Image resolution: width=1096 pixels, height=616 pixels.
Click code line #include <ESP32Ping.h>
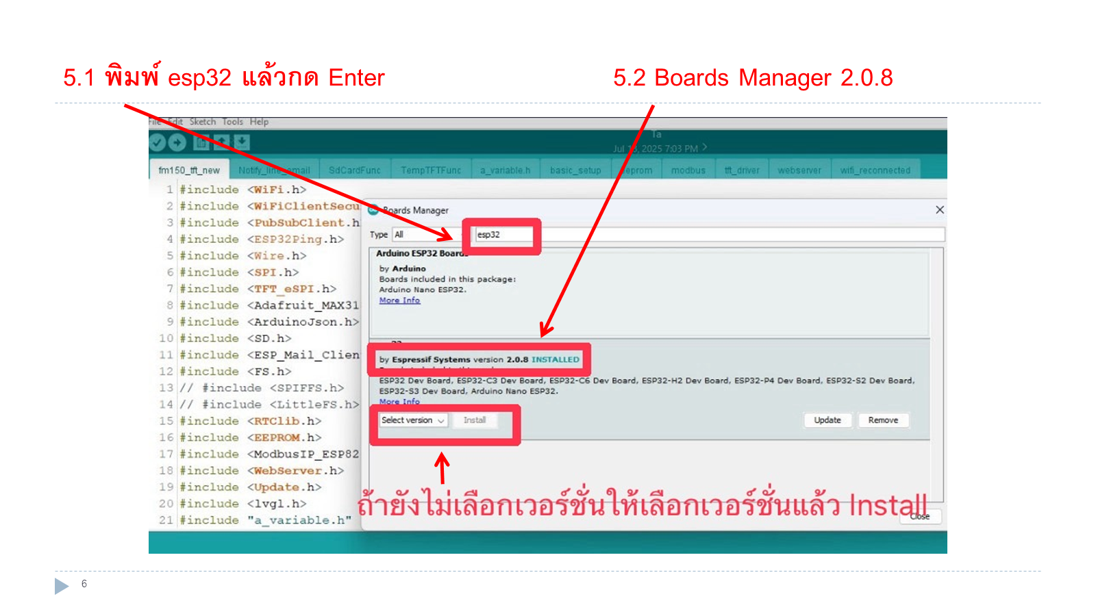(x=262, y=239)
